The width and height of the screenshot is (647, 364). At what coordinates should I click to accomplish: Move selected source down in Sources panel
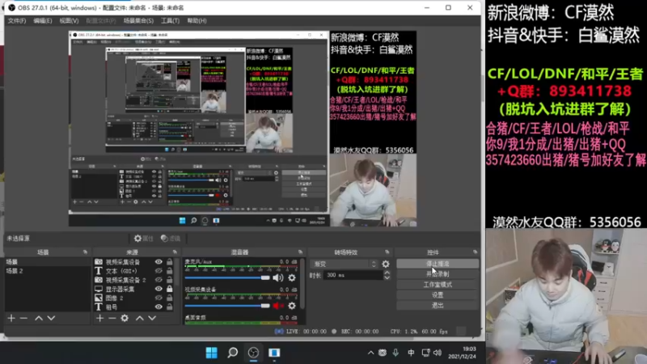[152, 318]
